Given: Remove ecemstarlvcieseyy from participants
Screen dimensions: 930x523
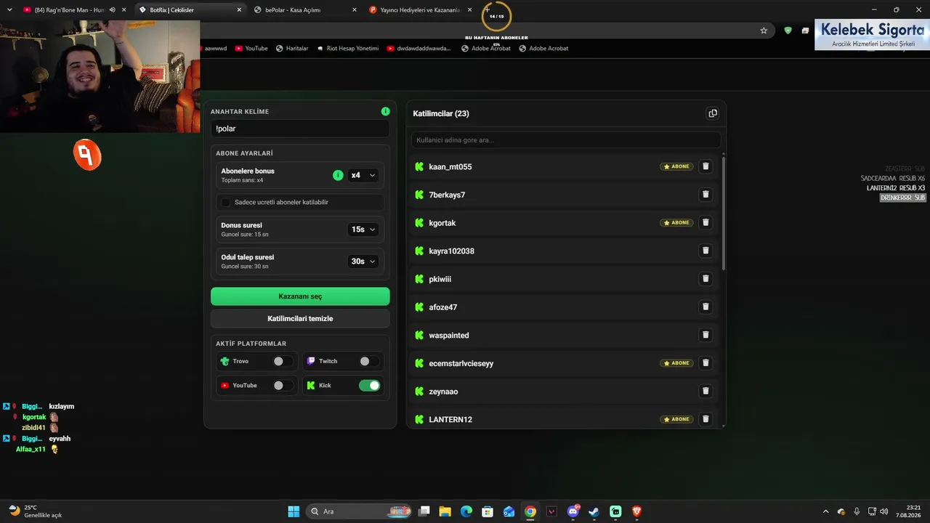Looking at the screenshot, I should point(705,363).
